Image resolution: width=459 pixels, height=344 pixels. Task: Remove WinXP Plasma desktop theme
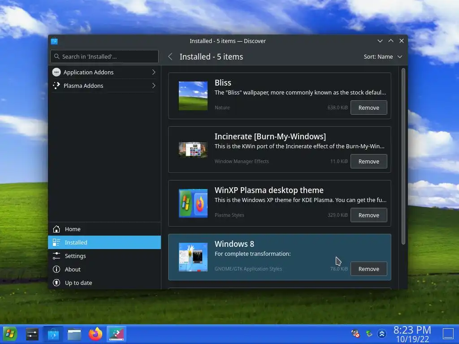[369, 215]
